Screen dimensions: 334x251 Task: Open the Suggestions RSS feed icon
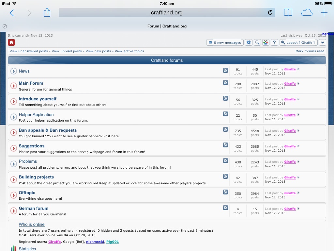(225, 145)
